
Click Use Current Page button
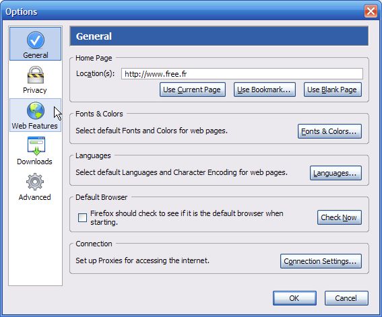[193, 90]
